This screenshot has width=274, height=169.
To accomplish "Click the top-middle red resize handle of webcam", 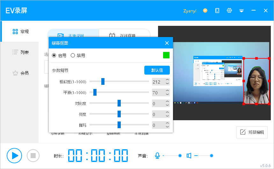I will click(x=256, y=58).
